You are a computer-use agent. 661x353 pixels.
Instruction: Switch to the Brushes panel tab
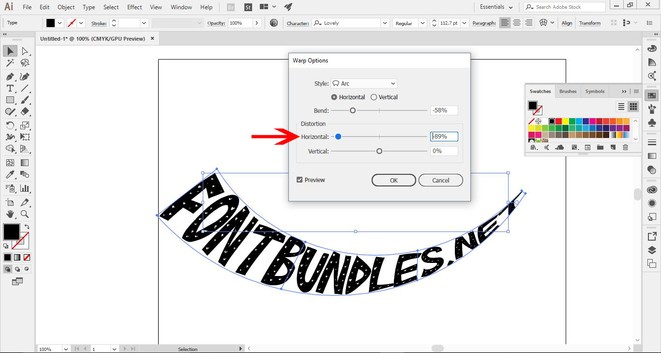click(567, 91)
